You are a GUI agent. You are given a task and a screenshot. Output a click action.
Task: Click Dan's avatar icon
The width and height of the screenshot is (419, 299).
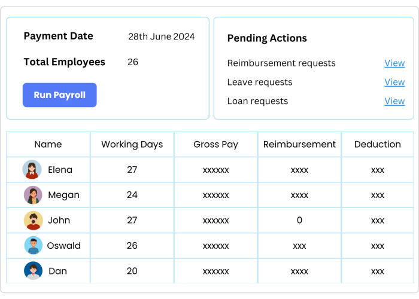point(33,271)
